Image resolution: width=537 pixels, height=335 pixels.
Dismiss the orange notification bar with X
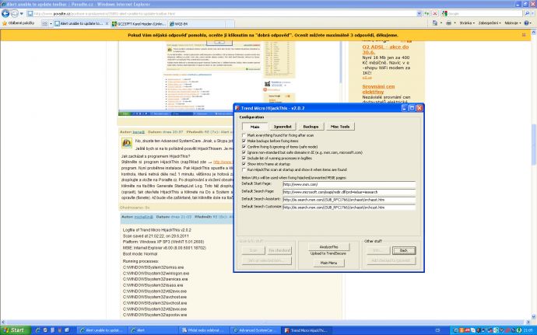(x=524, y=35)
